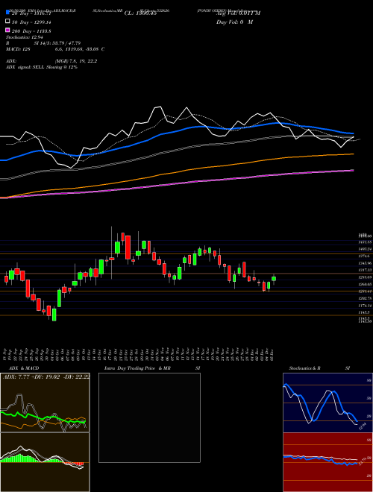The image size is (373, 492).
Task: Click the last green candlestick on the price chart
Action: 274,279
